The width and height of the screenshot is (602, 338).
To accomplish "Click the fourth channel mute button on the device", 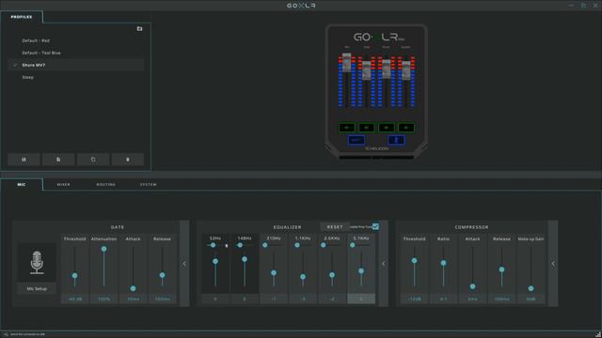I will point(406,128).
